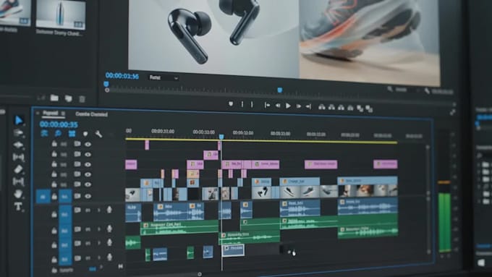Screen dimensions: 492x277
Task: Open the first sequence tab in timeline
Action: click(51, 113)
